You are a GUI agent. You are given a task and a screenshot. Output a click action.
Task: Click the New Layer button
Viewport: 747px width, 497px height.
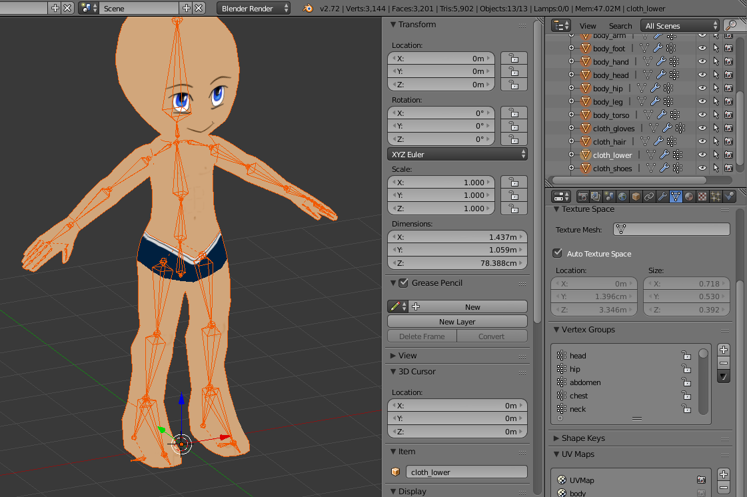click(457, 322)
